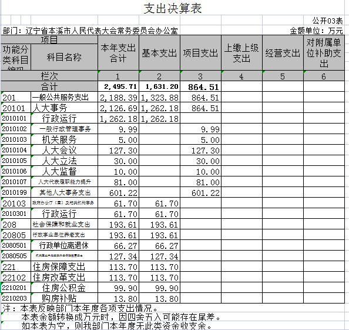Click the 人大会议 subject name cell
Image resolution: width=349 pixels, height=330 pixels.
(x=64, y=150)
